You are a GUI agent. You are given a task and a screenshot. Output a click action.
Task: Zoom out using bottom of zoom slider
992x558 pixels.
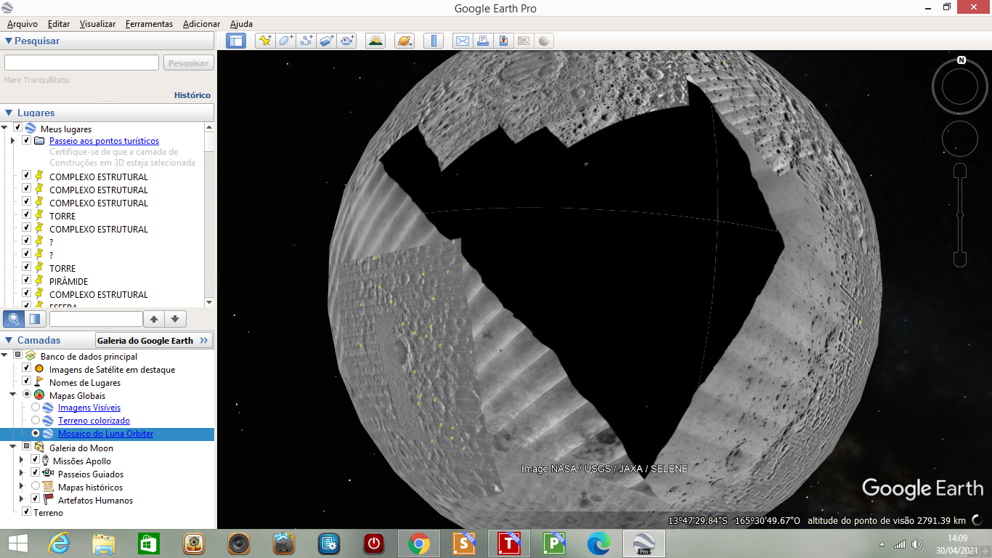[960, 259]
